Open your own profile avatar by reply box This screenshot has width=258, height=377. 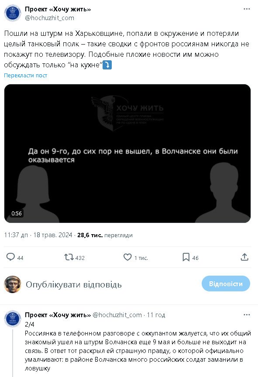point(13,284)
